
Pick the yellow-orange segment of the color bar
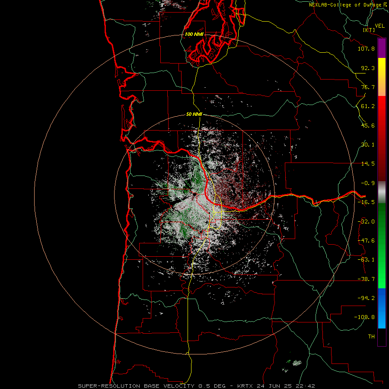pyautogui.click(x=382, y=77)
